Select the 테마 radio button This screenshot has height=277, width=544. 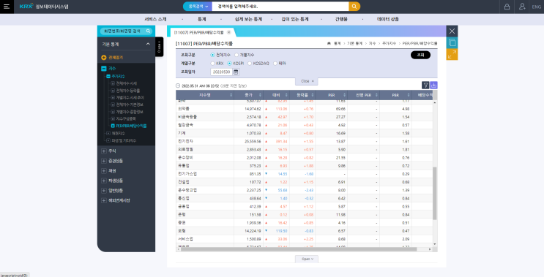[275, 64]
